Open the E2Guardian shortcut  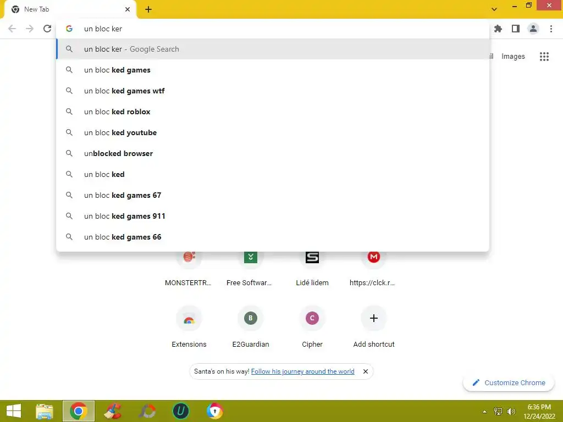(250, 326)
